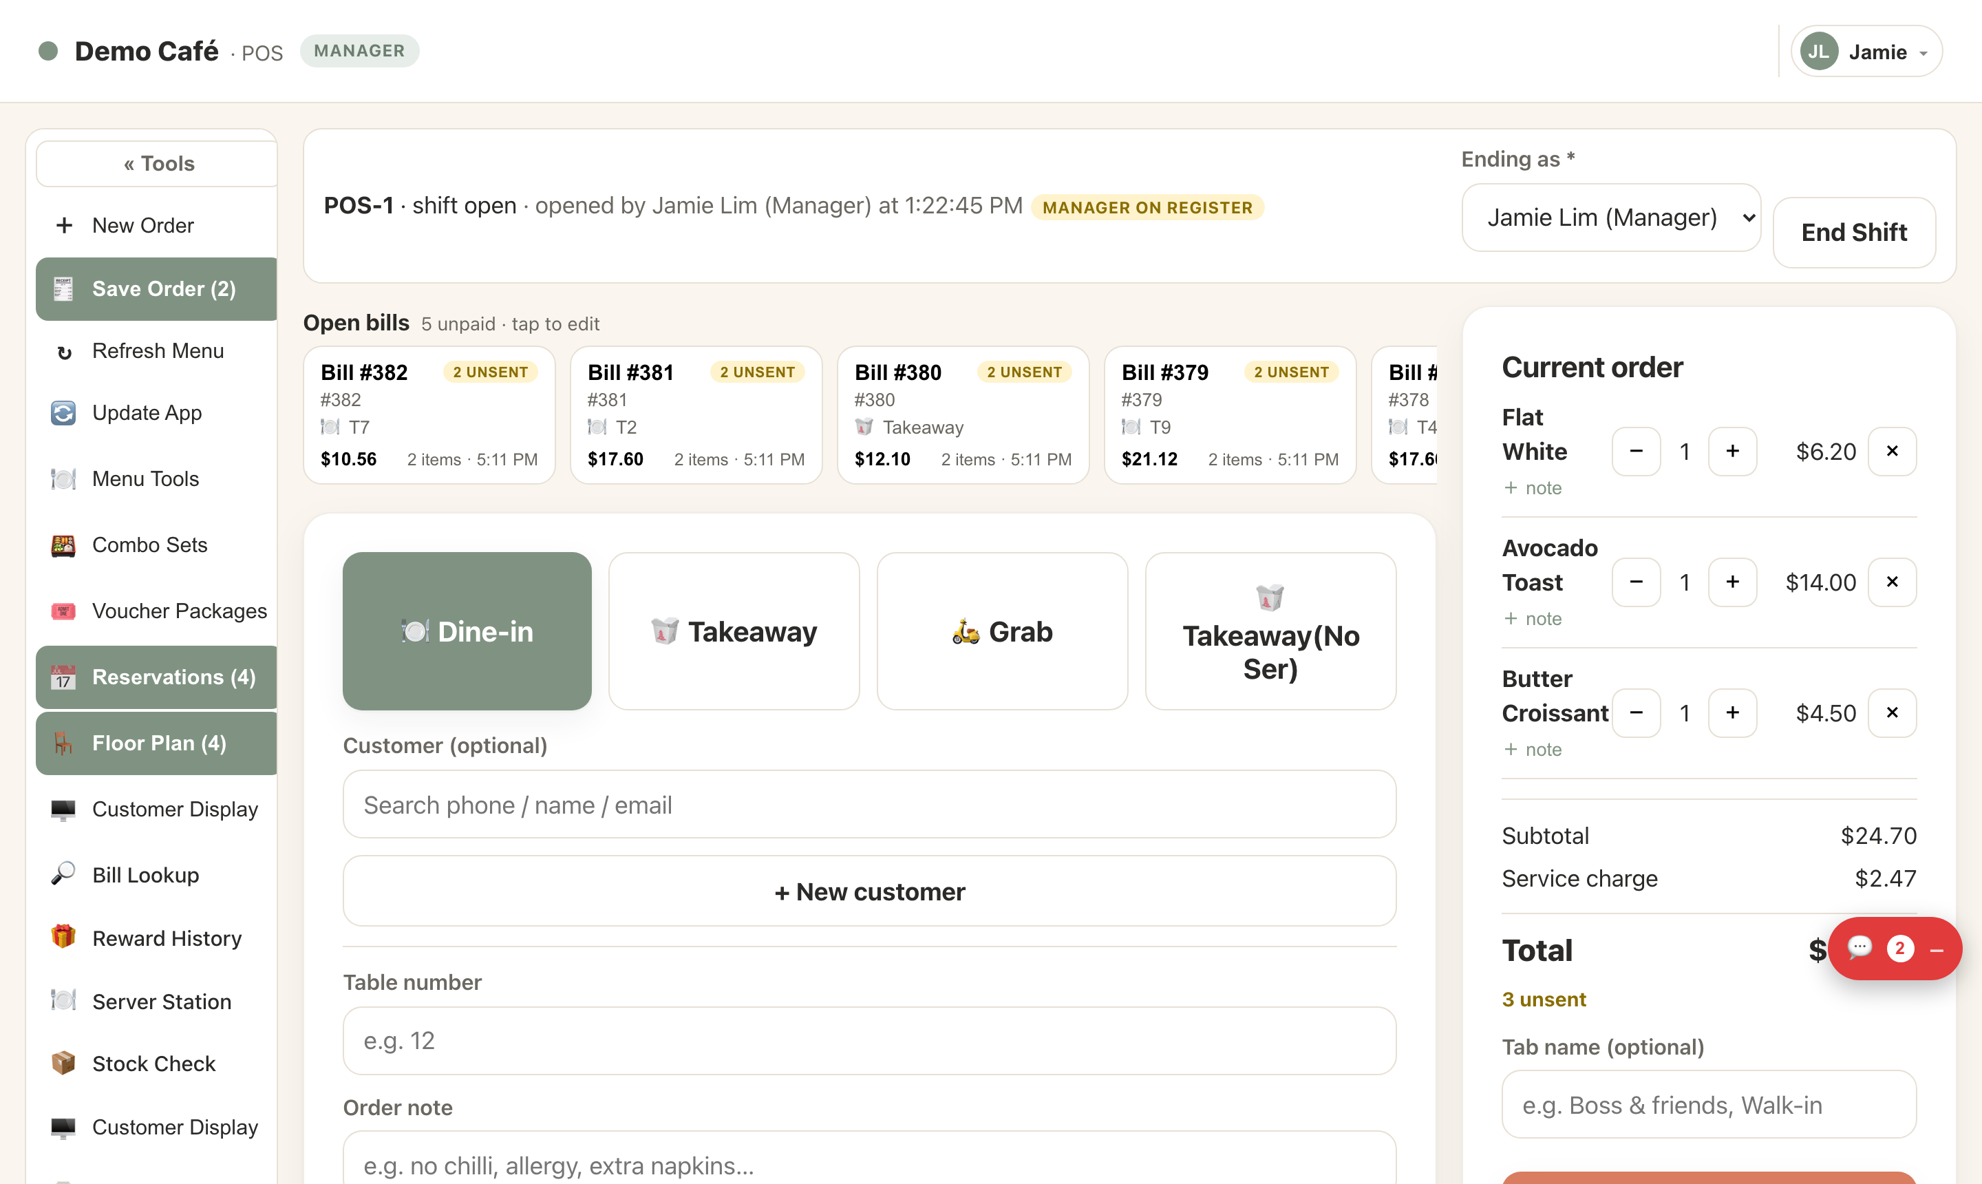Click the Combo Sets bento icon

[63, 546]
